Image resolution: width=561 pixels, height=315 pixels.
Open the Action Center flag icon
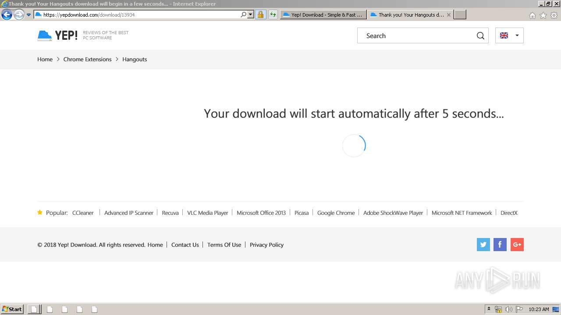(519, 309)
